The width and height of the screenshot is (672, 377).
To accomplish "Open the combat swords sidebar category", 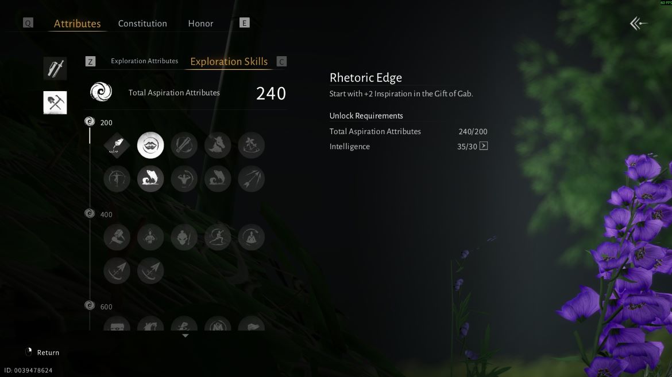I will pos(55,68).
